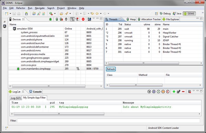Select the com.mamlambo.simpleapp process row
This screenshot has height=133, width=206.
[x=56, y=69]
